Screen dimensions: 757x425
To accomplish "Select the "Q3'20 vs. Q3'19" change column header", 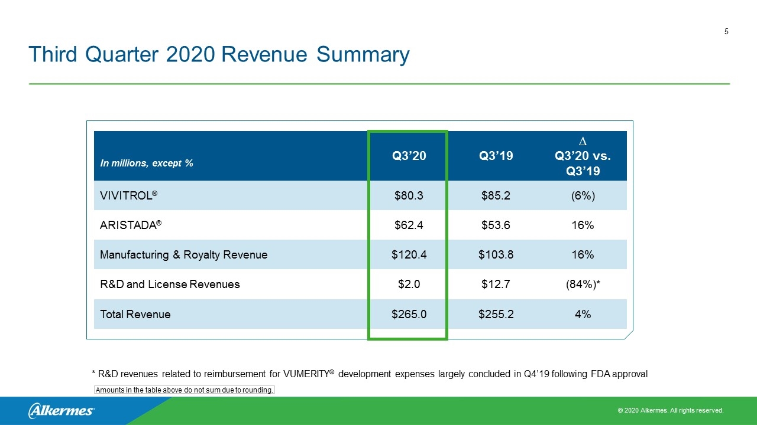I will [x=583, y=156].
